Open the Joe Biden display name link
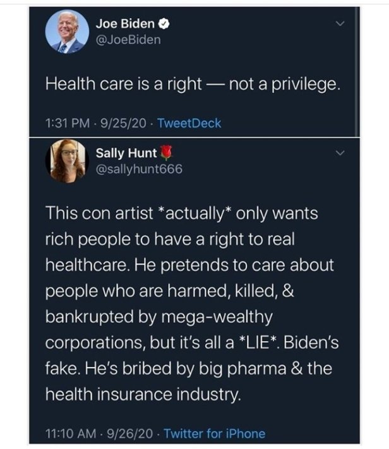The image size is (389, 449). (125, 25)
